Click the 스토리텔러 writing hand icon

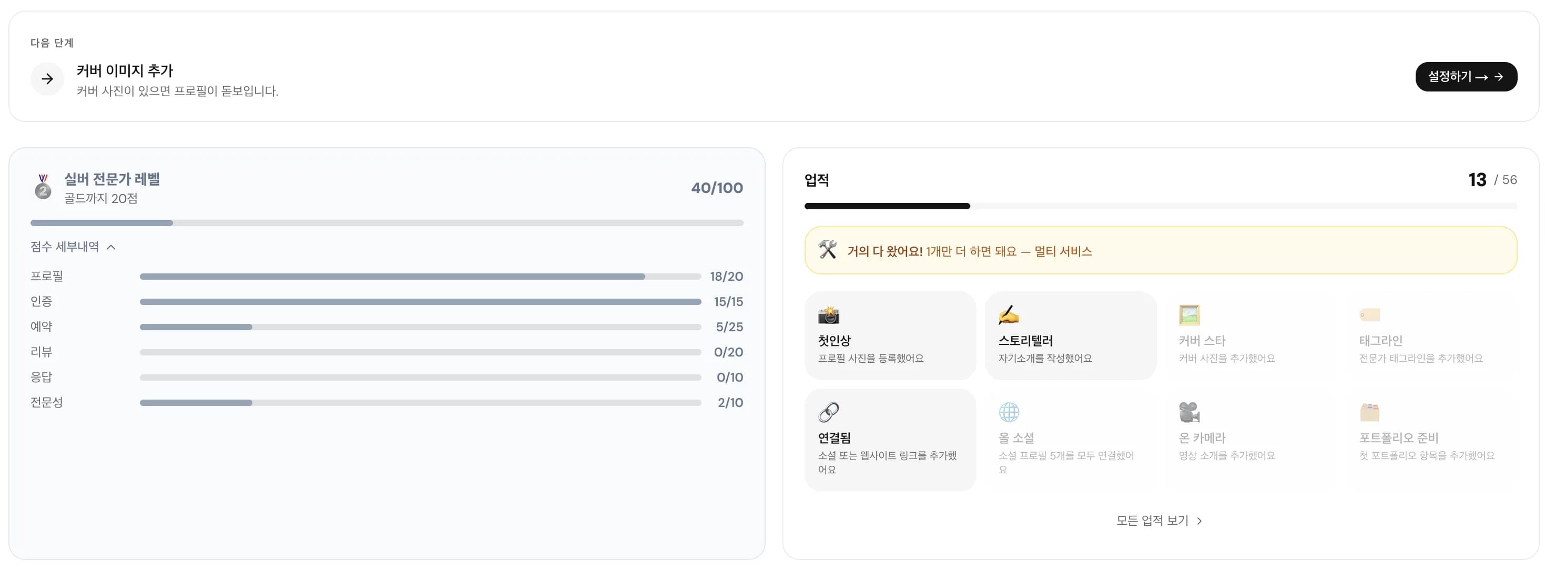1010,315
